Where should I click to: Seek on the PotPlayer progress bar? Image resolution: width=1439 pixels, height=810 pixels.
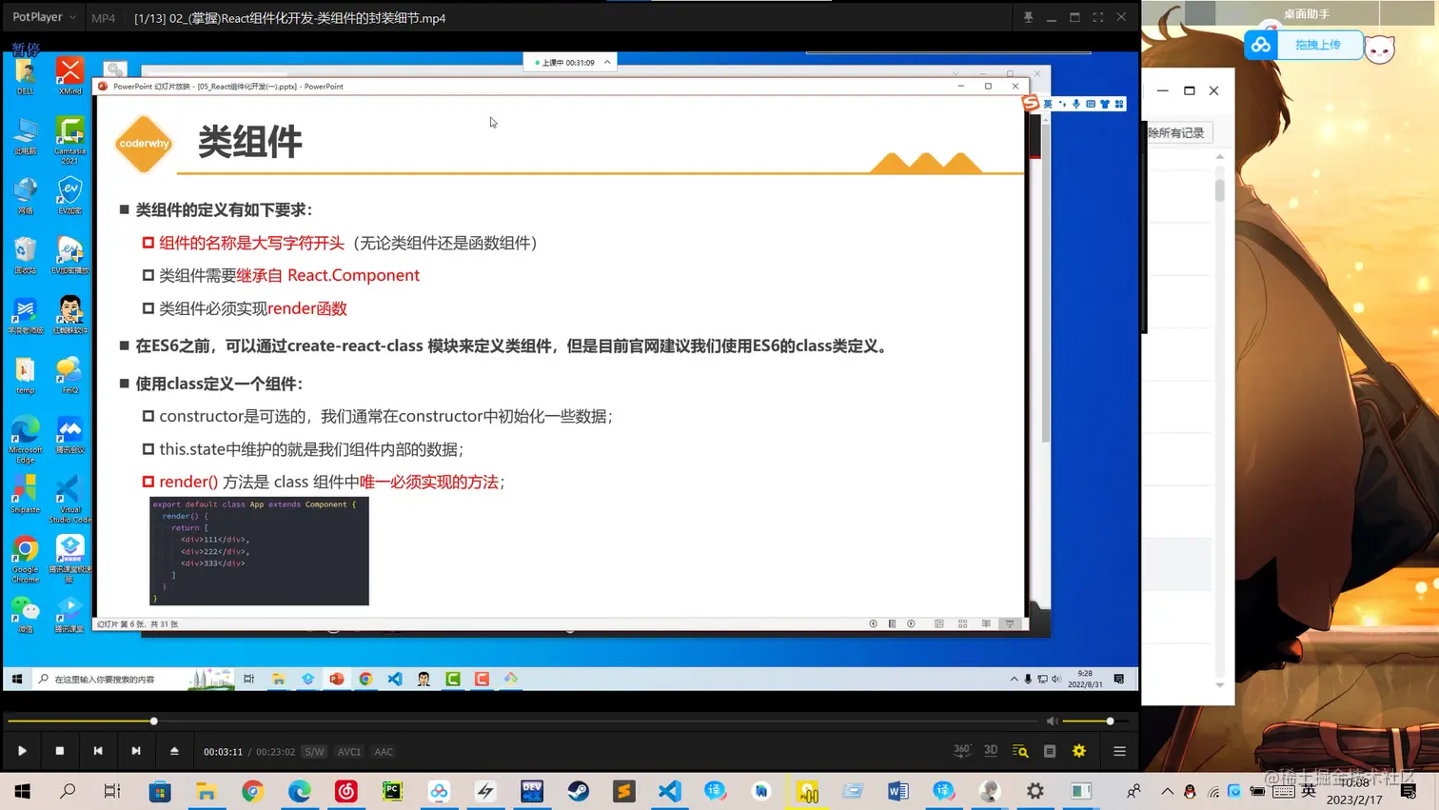pyautogui.click(x=523, y=721)
